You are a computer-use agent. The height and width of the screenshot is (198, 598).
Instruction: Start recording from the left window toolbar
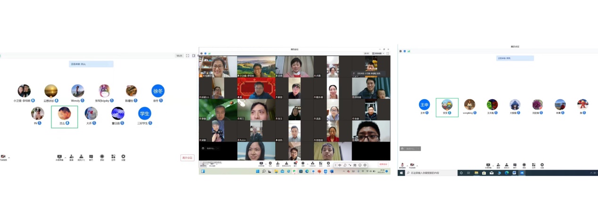point(102,157)
